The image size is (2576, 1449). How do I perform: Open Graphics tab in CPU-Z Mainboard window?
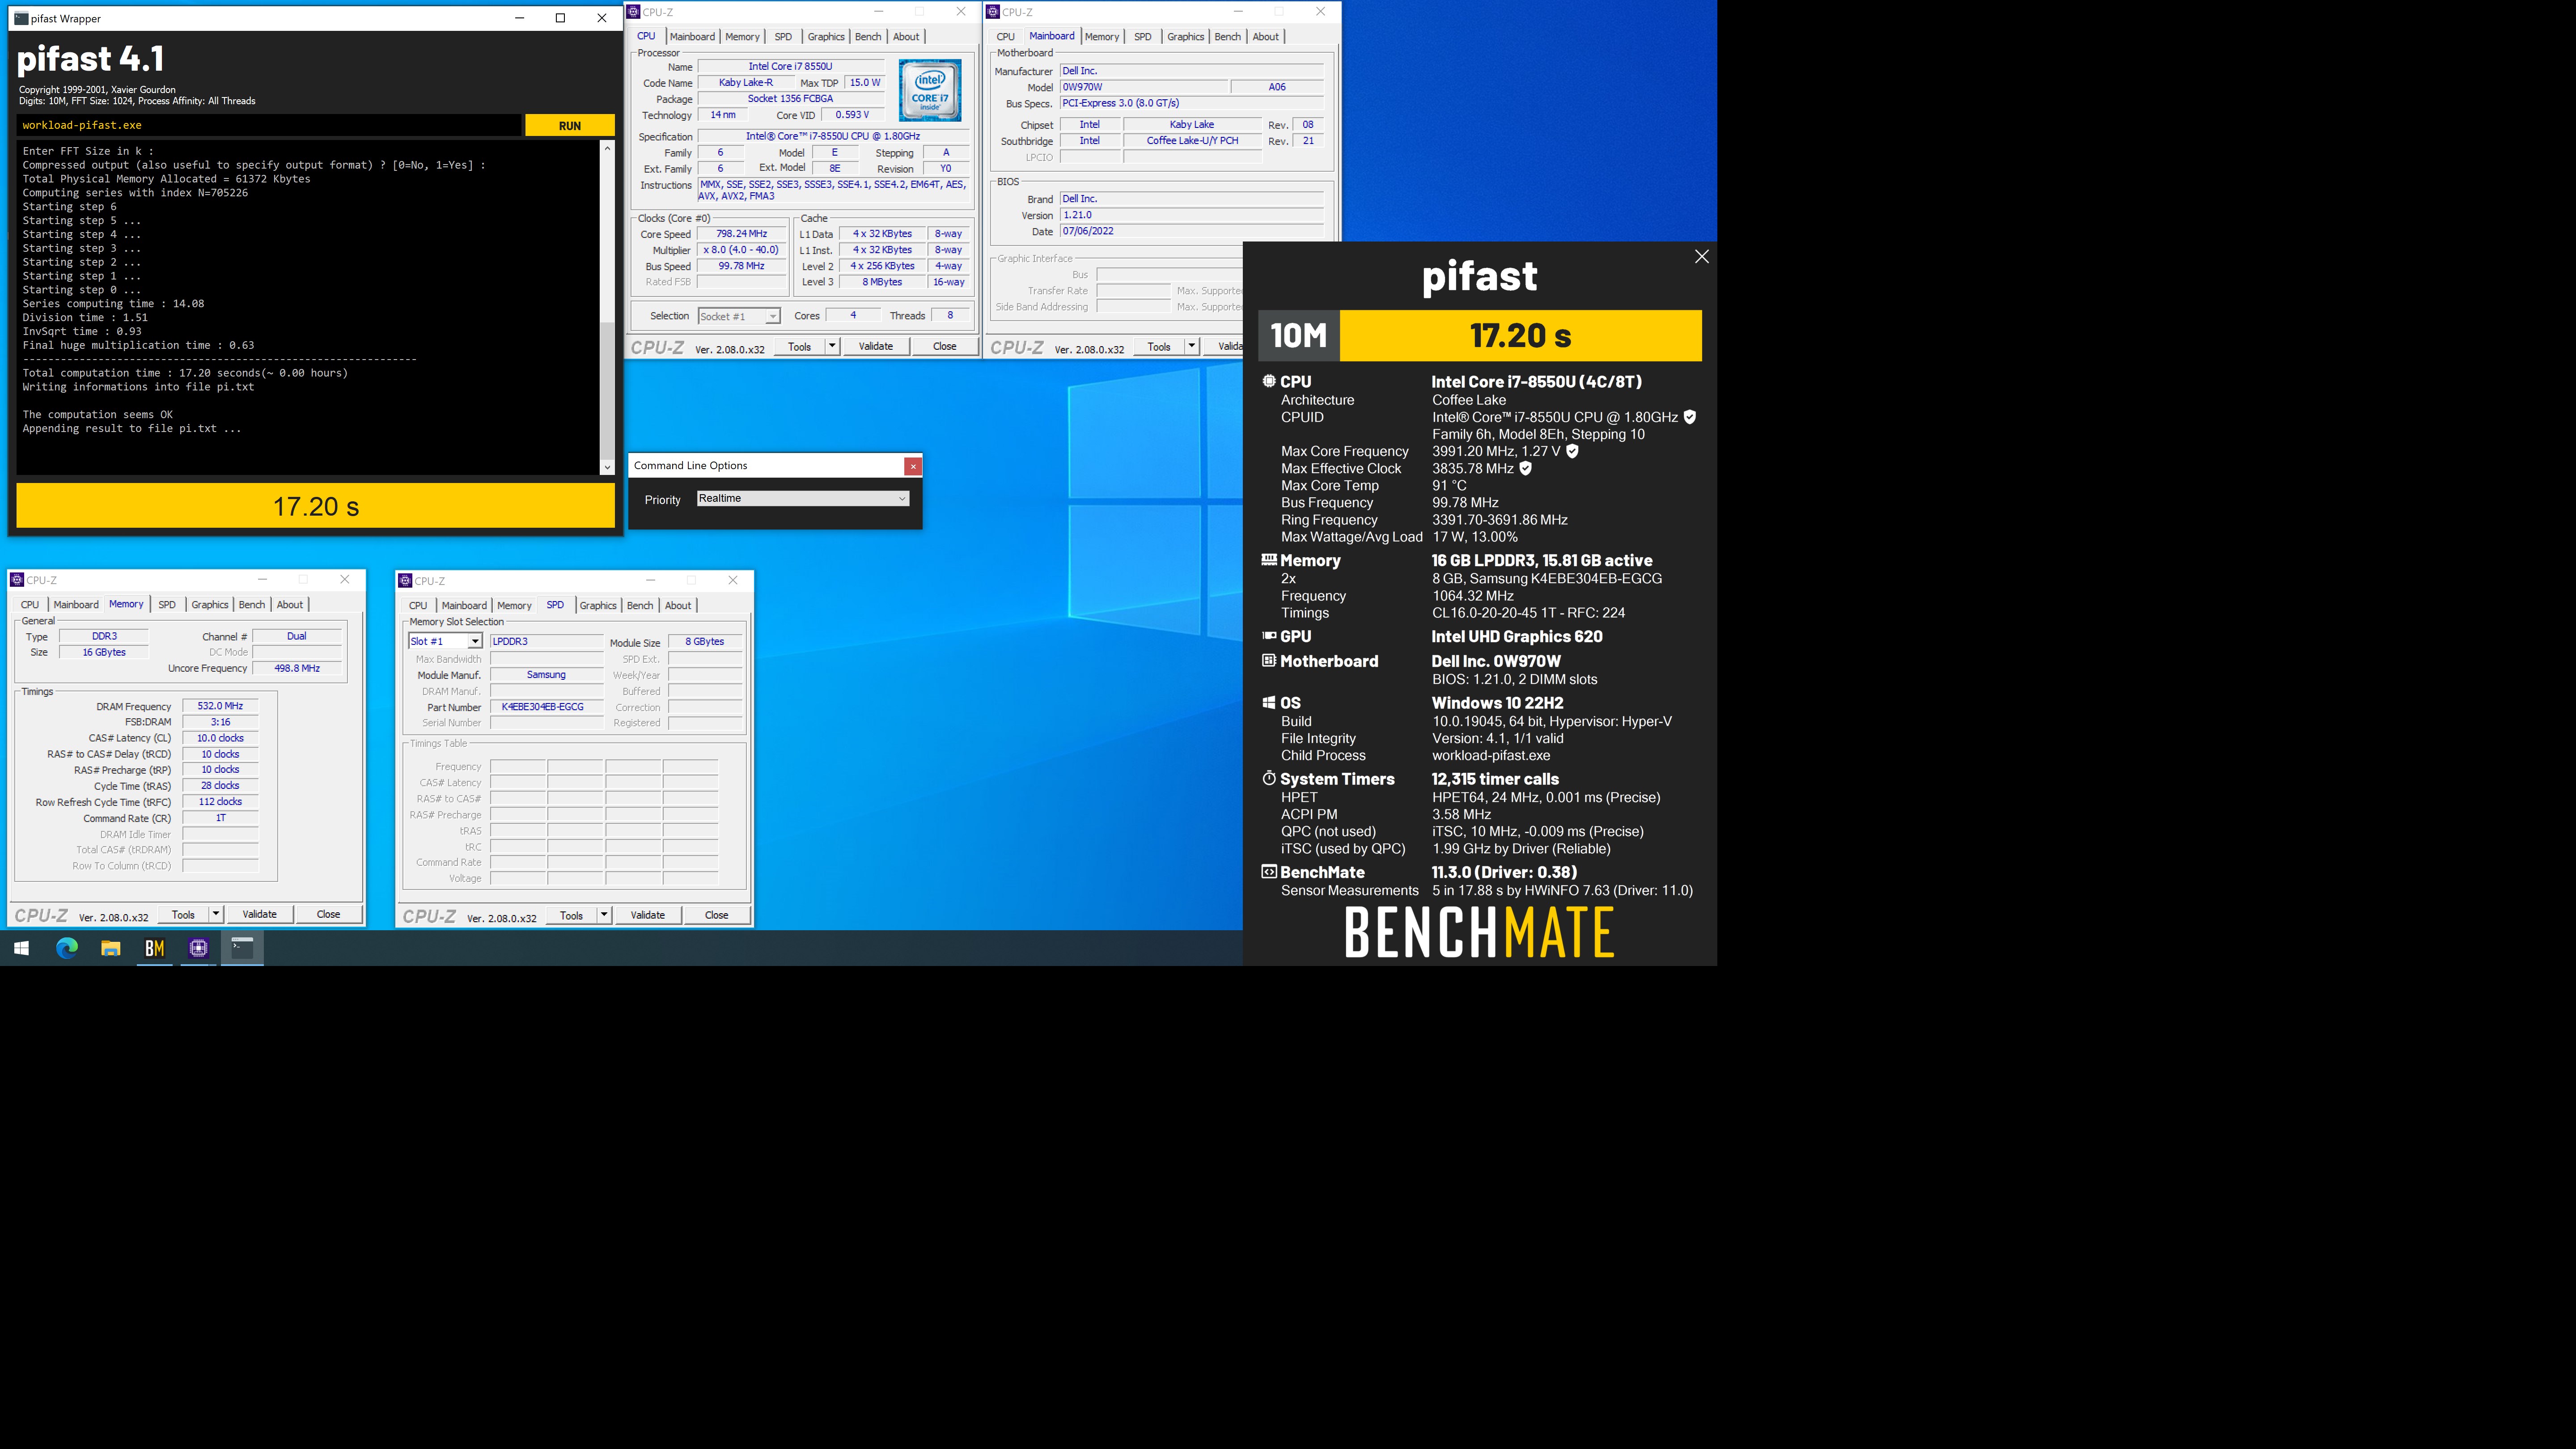coord(1185,37)
